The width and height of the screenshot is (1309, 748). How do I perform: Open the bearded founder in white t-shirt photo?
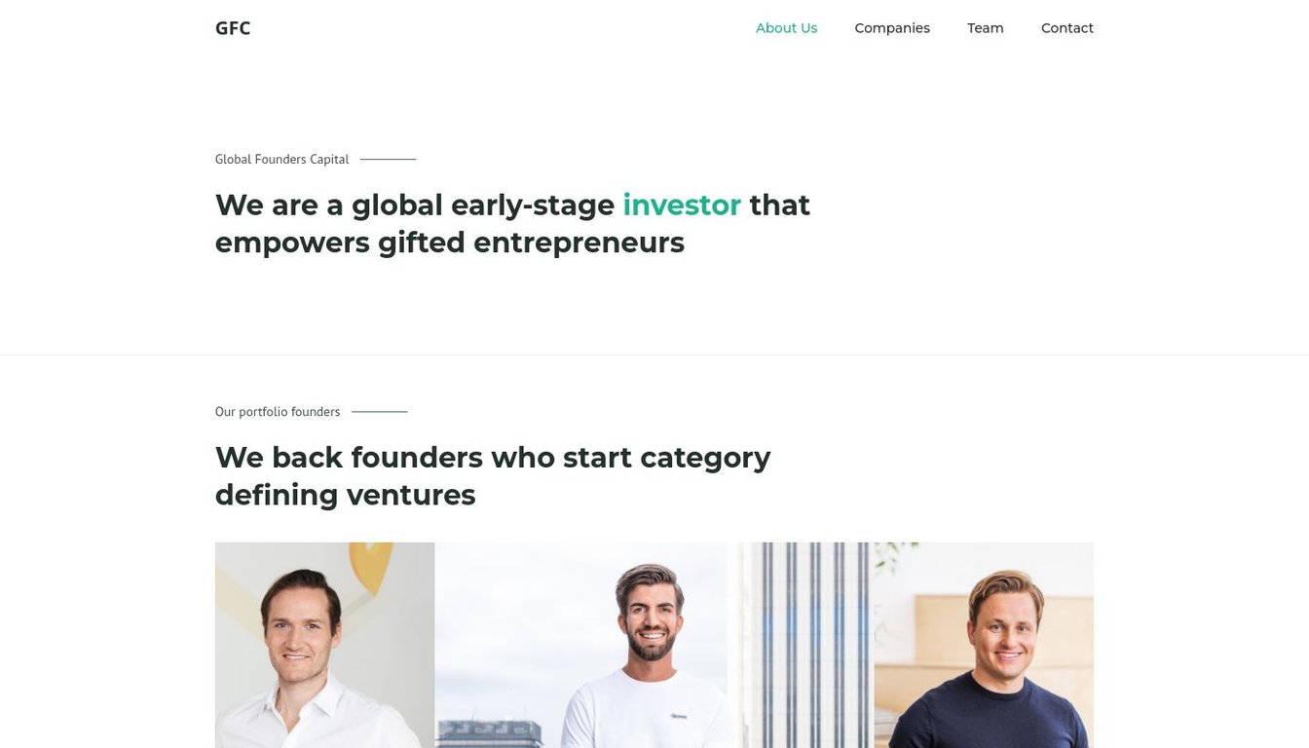[x=580, y=645]
